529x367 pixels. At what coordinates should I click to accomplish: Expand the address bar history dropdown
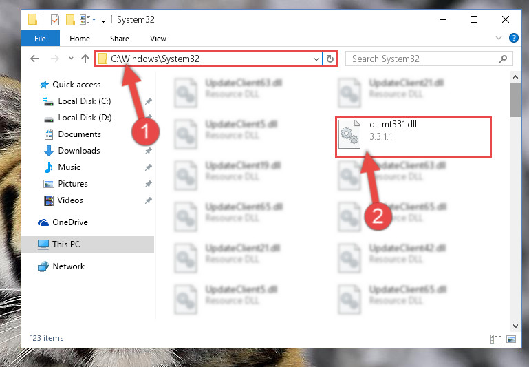pos(316,59)
